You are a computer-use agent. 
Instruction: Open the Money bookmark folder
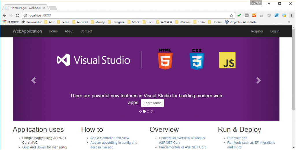point(98,22)
